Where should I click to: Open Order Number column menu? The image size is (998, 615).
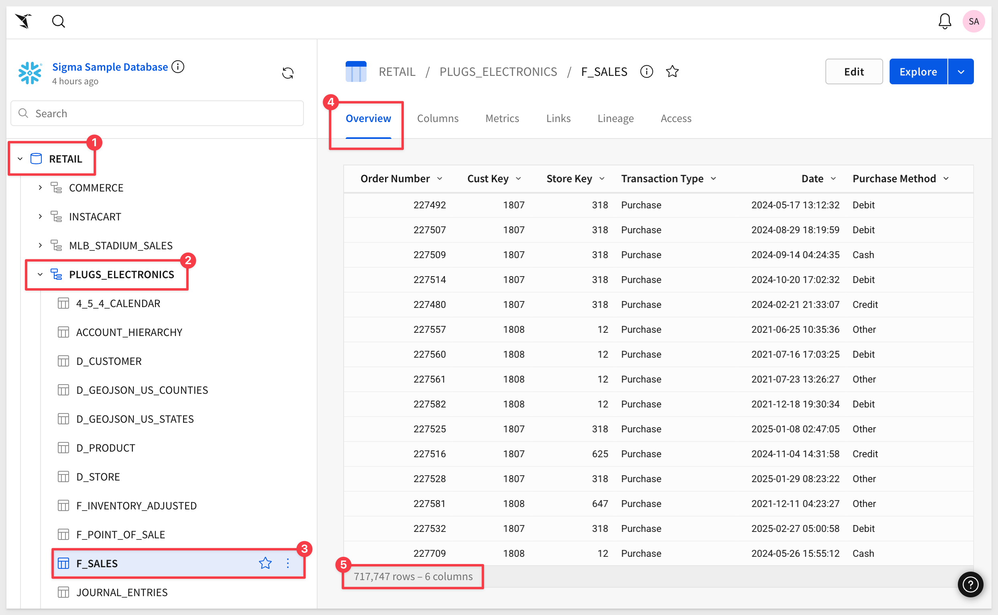[440, 179]
